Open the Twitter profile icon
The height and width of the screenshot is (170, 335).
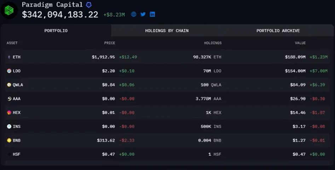pyautogui.click(x=143, y=14)
